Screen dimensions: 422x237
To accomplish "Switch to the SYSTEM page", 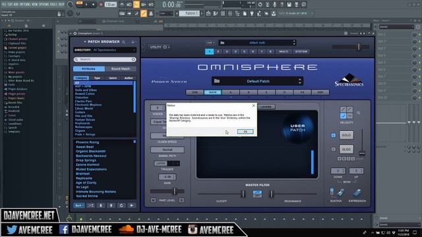I will click(301, 51).
